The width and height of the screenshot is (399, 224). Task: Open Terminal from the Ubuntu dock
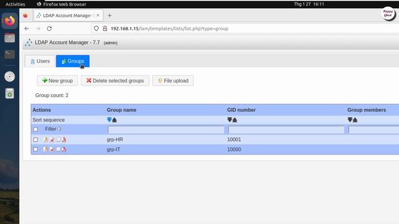tap(10, 54)
